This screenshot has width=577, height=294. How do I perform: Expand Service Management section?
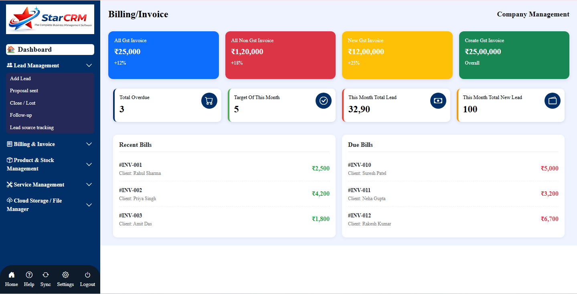point(89,184)
